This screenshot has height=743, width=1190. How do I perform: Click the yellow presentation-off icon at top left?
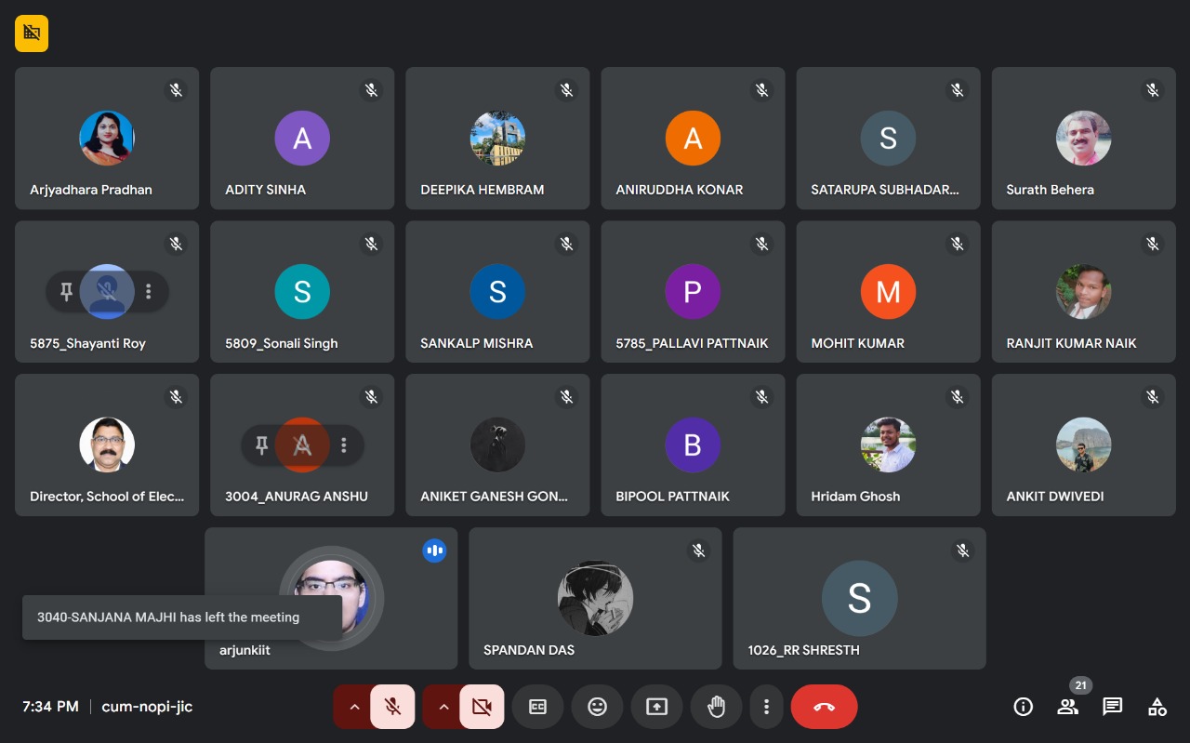click(x=32, y=33)
